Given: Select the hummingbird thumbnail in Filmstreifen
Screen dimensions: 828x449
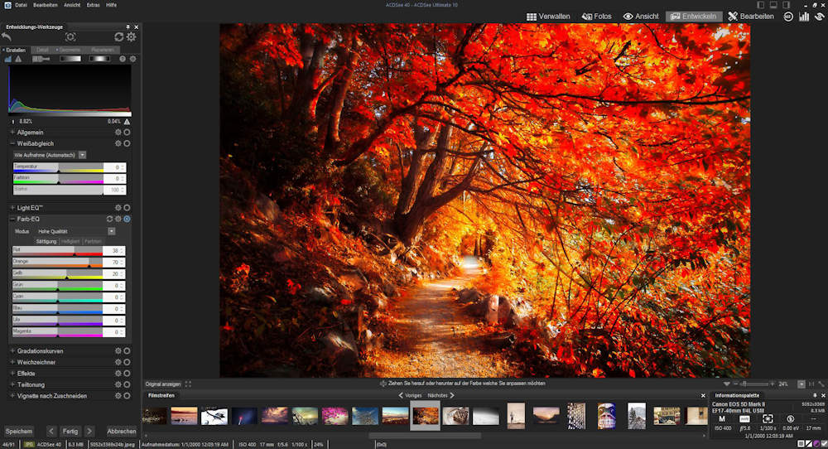Looking at the screenshot, I should coord(214,415).
